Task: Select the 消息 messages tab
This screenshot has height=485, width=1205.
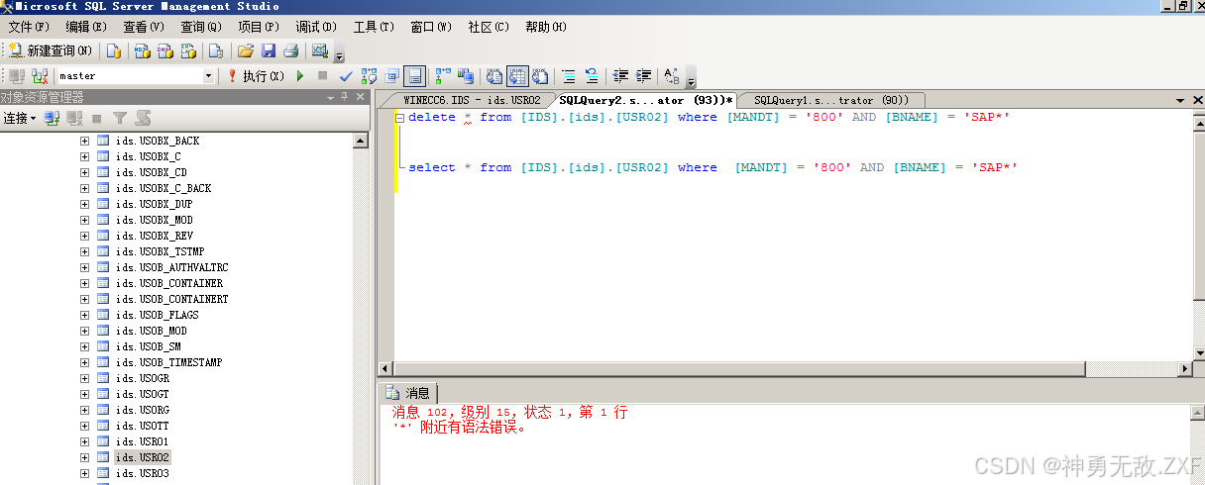Action: click(409, 393)
